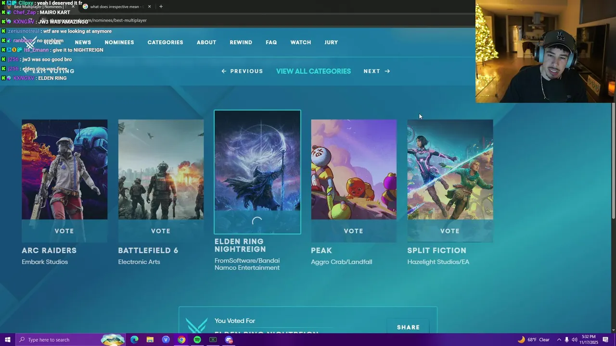The width and height of the screenshot is (616, 346).
Task: Open the REWIND section
Action: click(241, 42)
